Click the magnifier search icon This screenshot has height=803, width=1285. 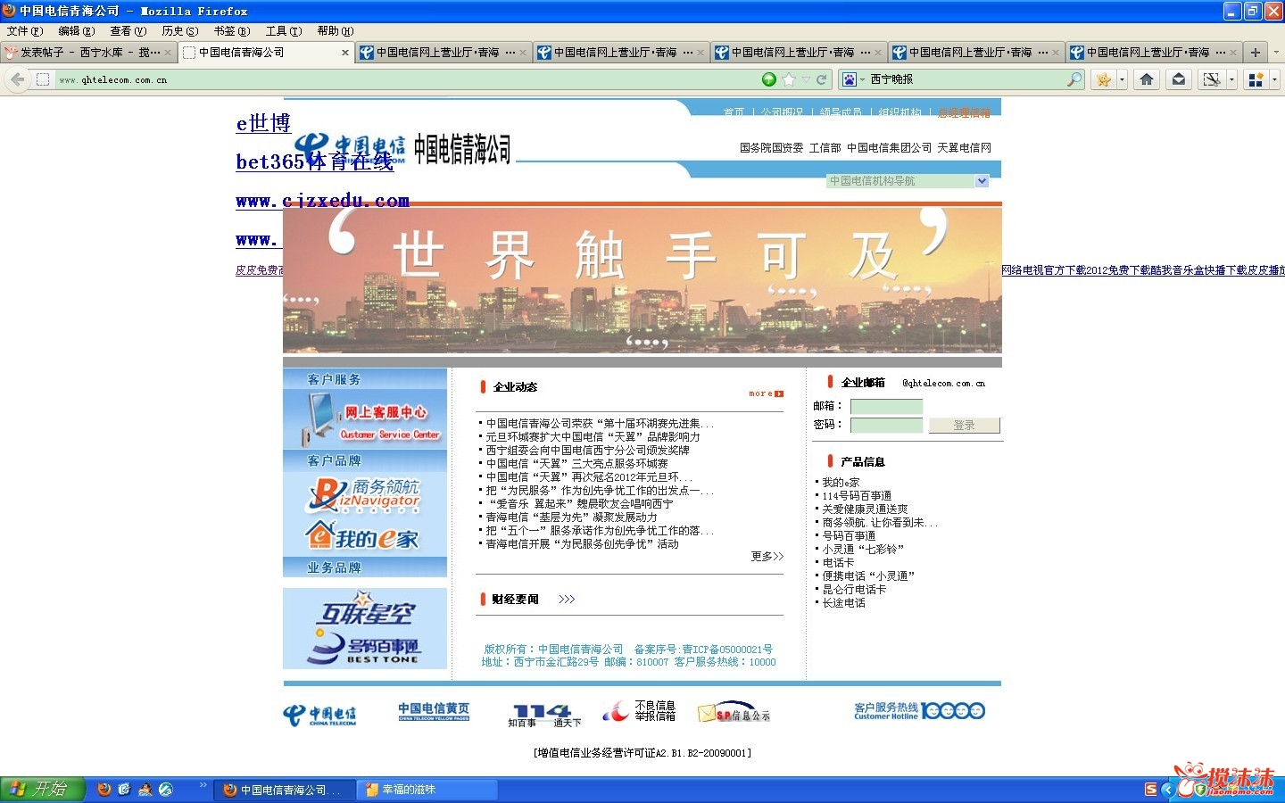tap(1074, 79)
